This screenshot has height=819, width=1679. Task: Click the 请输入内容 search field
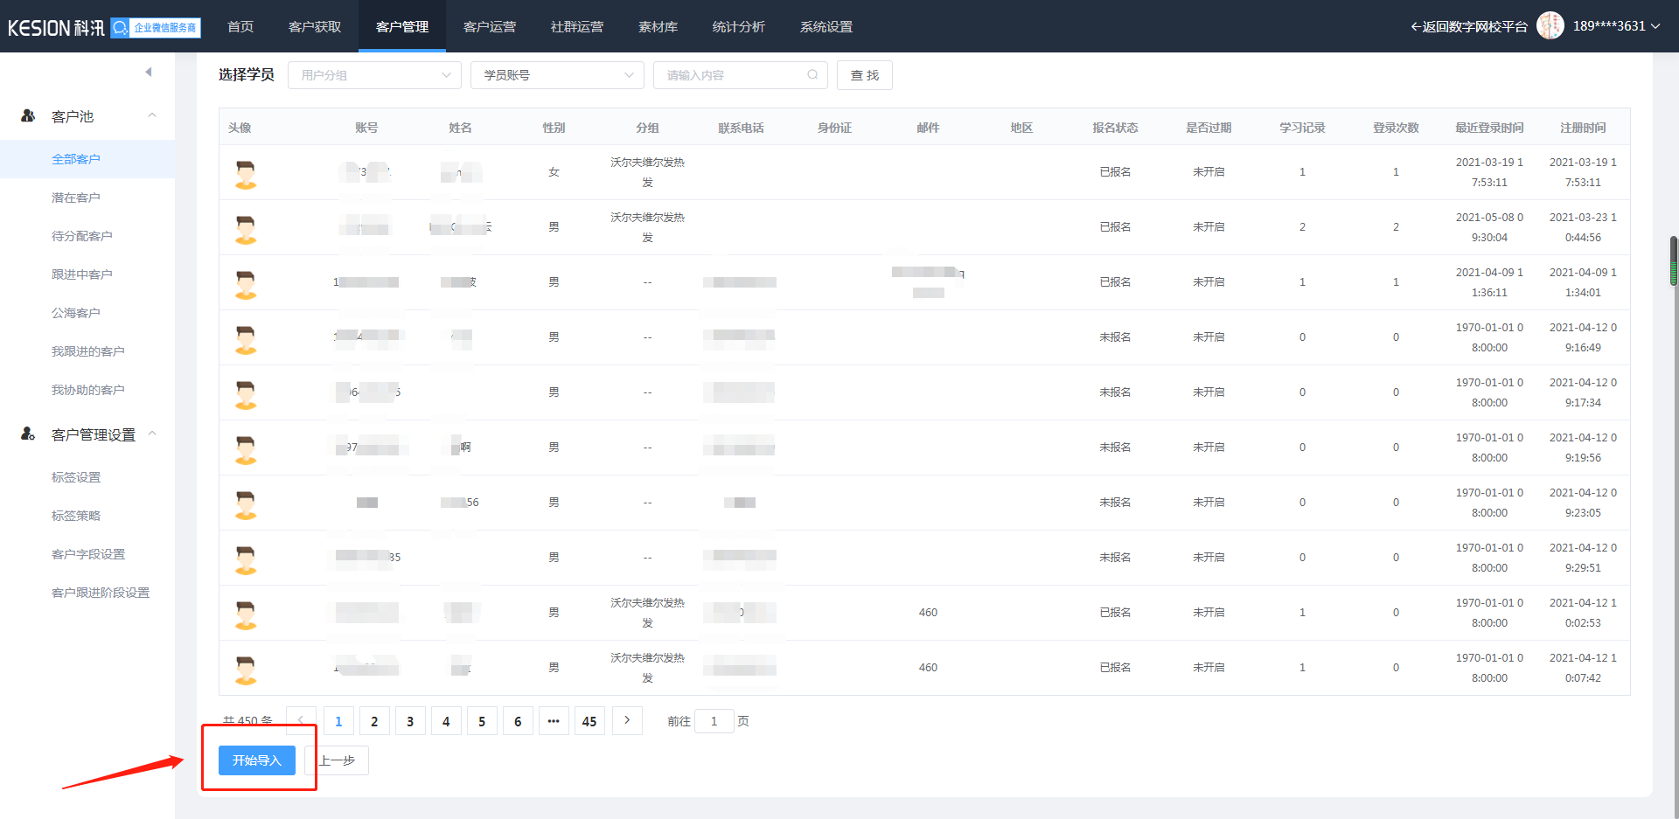733,75
